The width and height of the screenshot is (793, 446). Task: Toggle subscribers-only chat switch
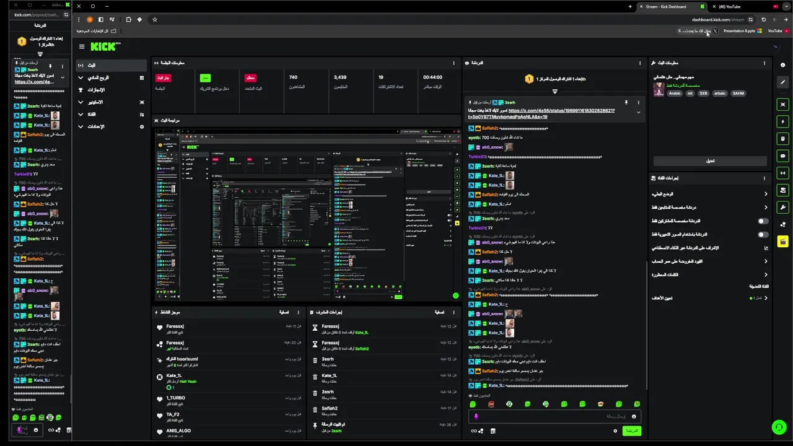(763, 221)
